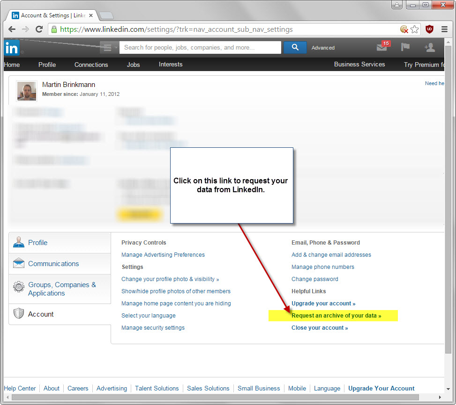Click the Communications envelope icon
The width and height of the screenshot is (456, 405).
point(19,263)
